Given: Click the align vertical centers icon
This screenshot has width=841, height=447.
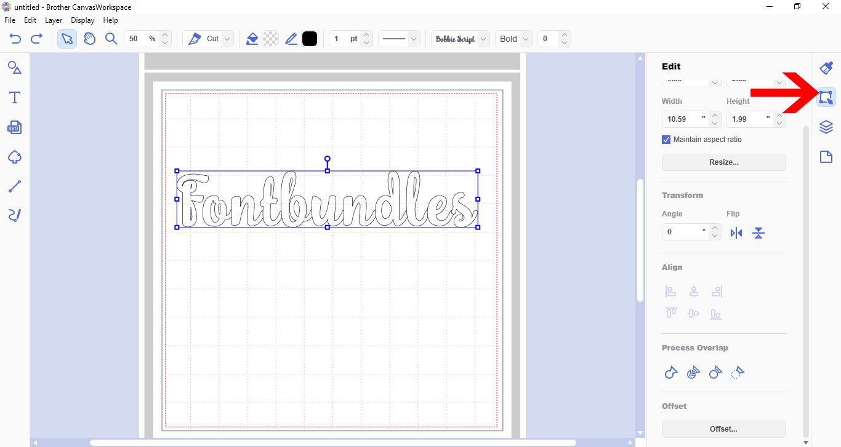Looking at the screenshot, I should (694, 314).
